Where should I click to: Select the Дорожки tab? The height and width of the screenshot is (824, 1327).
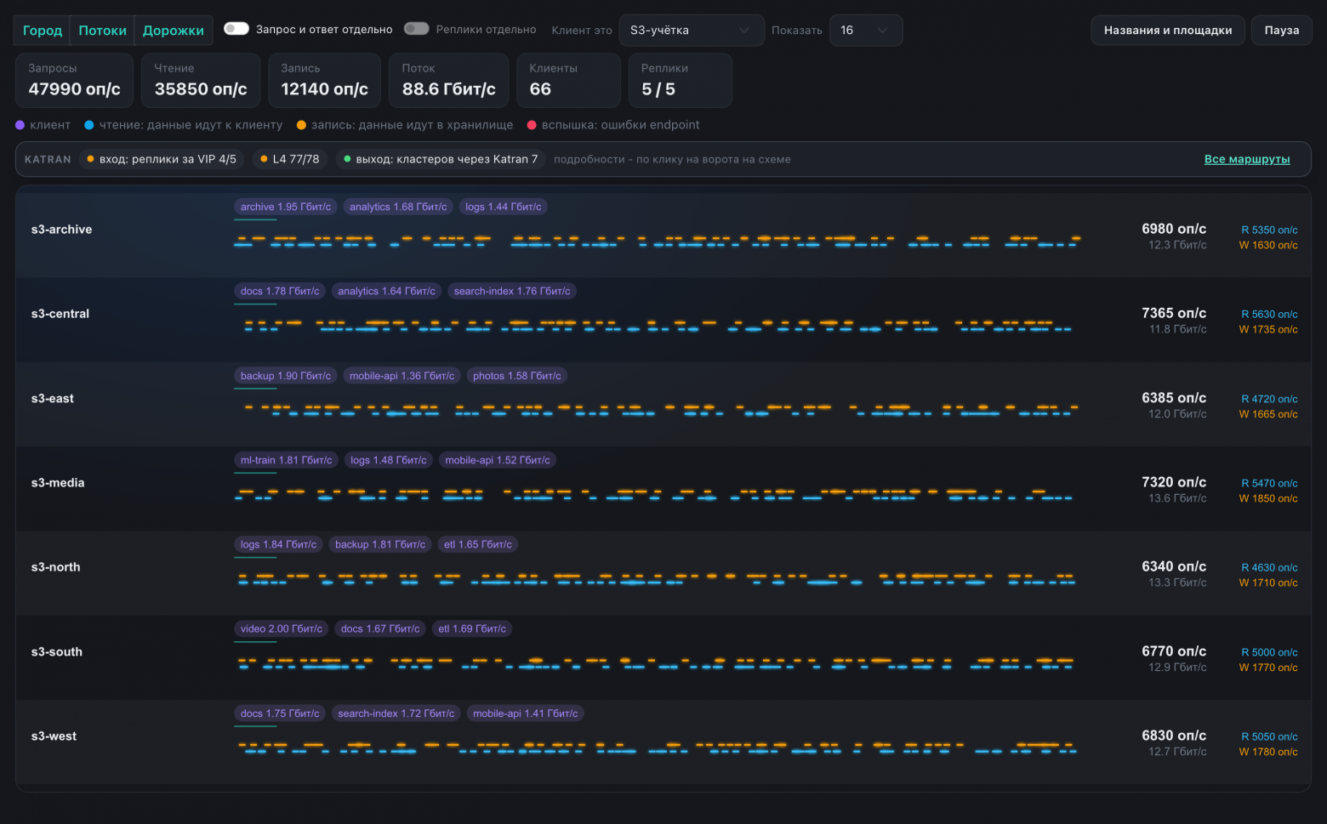pos(174,31)
